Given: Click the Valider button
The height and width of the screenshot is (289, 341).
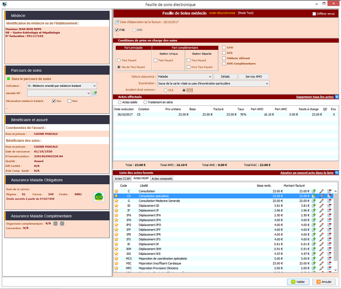Looking at the screenshot, I should [298, 282].
